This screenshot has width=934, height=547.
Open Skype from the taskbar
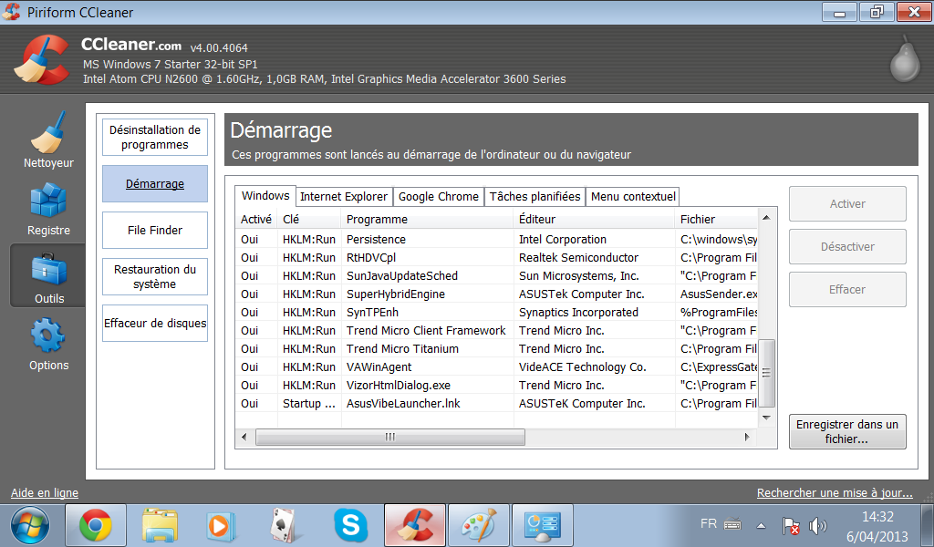[x=351, y=525]
